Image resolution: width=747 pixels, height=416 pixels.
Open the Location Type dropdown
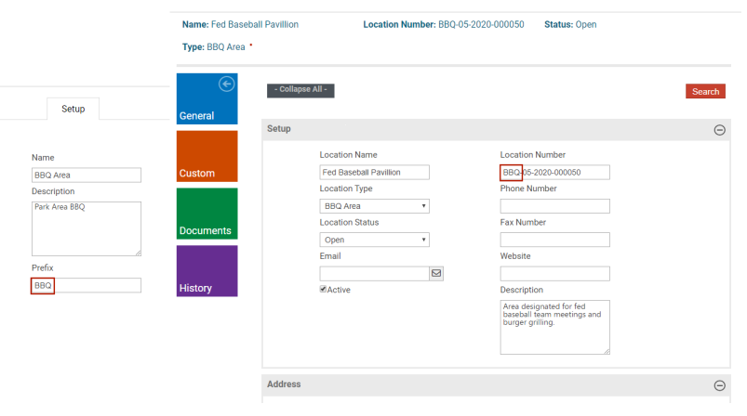(x=374, y=206)
